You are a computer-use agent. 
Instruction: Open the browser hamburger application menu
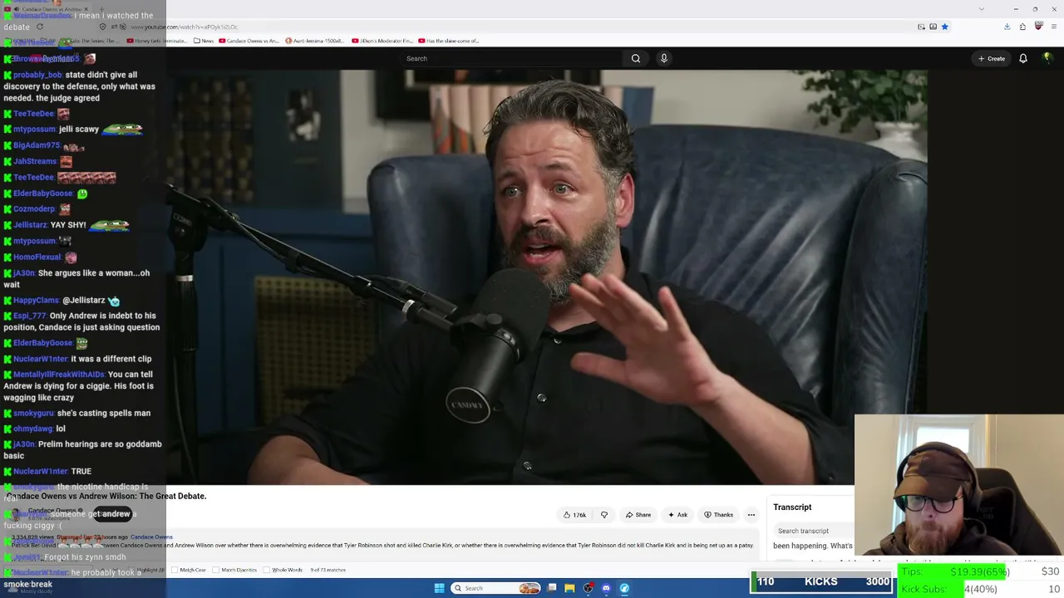tap(1054, 27)
